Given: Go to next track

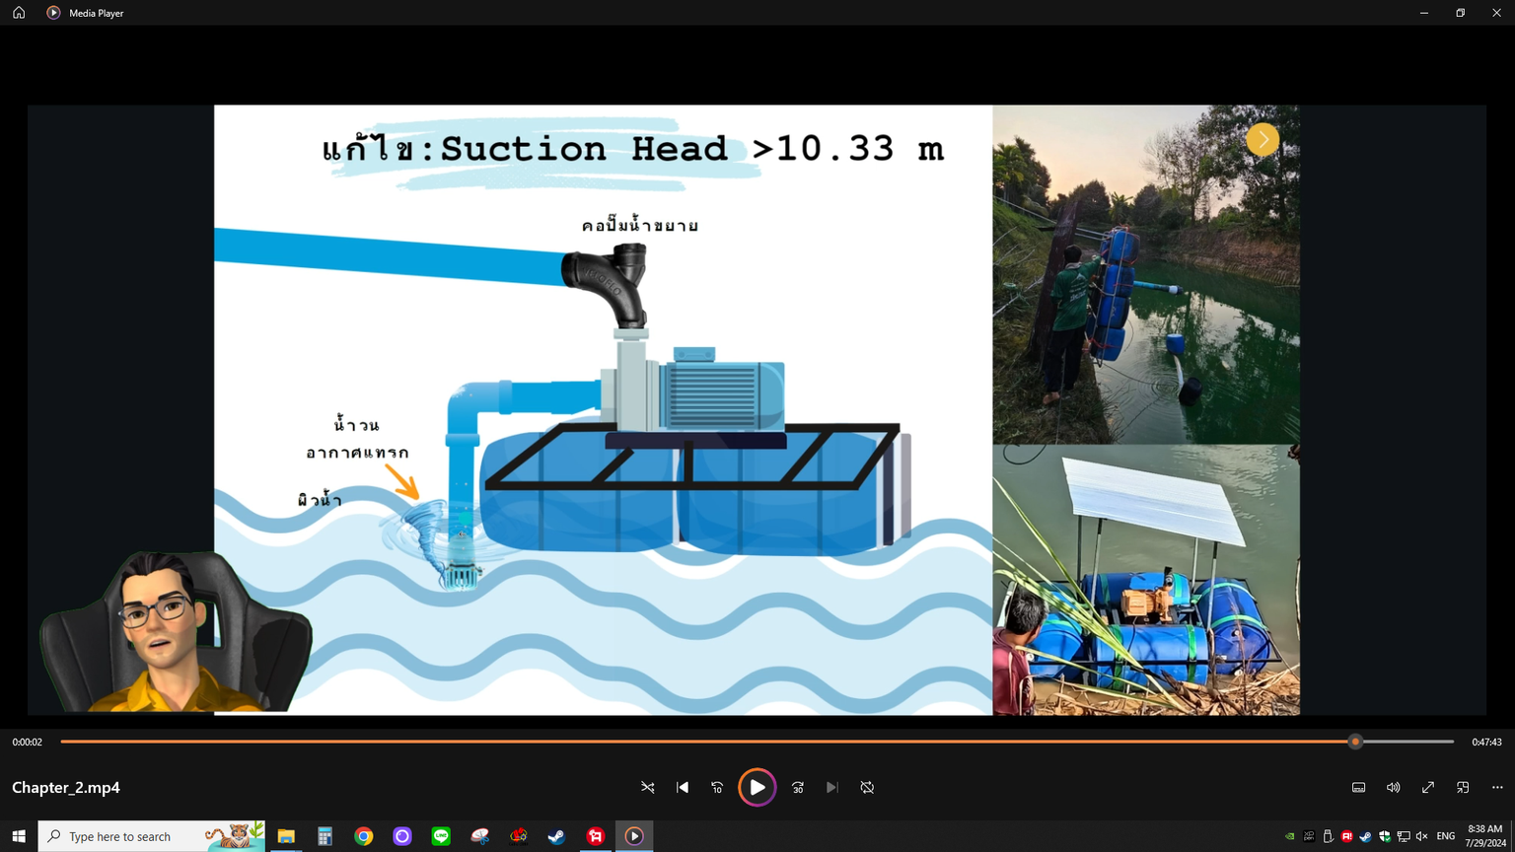Looking at the screenshot, I should (832, 788).
